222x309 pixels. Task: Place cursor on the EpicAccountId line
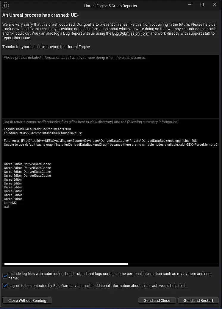pyautogui.click(x=43, y=133)
